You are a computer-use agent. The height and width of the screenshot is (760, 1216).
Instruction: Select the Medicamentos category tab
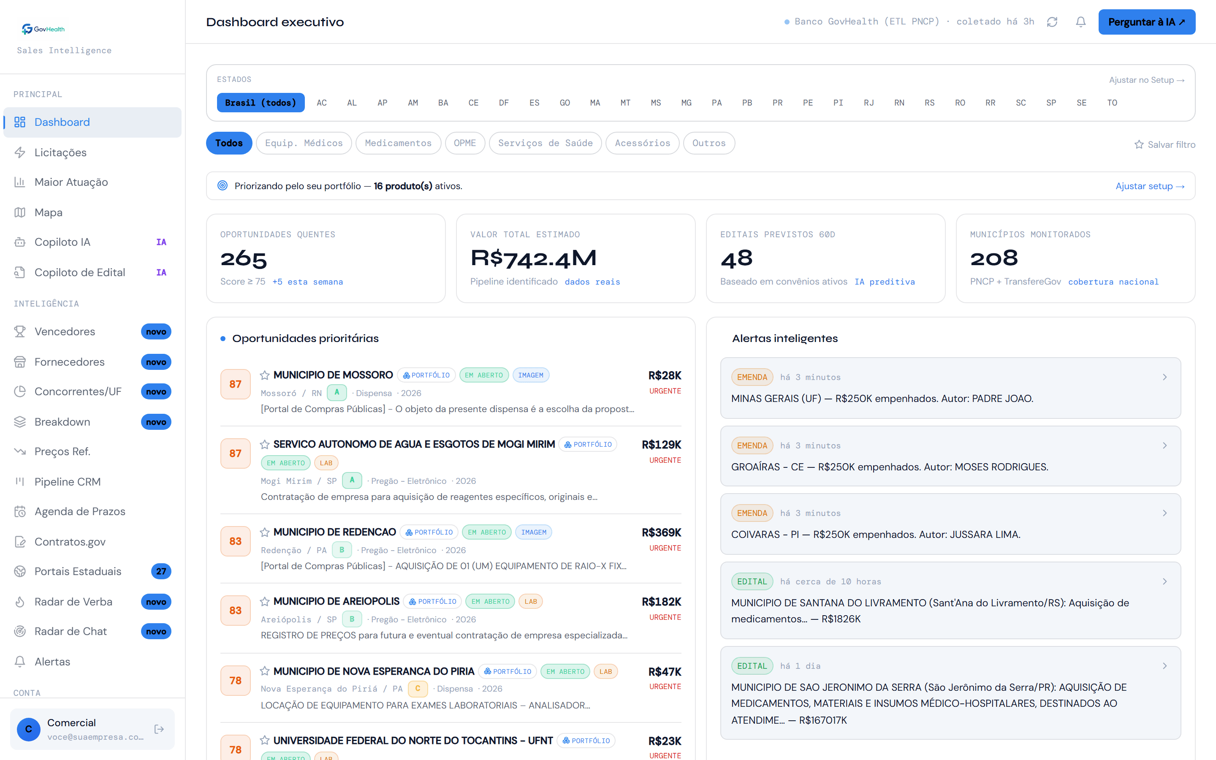click(399, 143)
